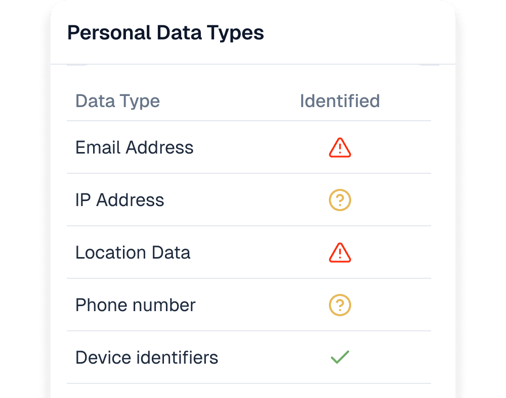Click the yellow question icon for IP Address
Viewport: 506px width, 398px height.
tap(340, 200)
